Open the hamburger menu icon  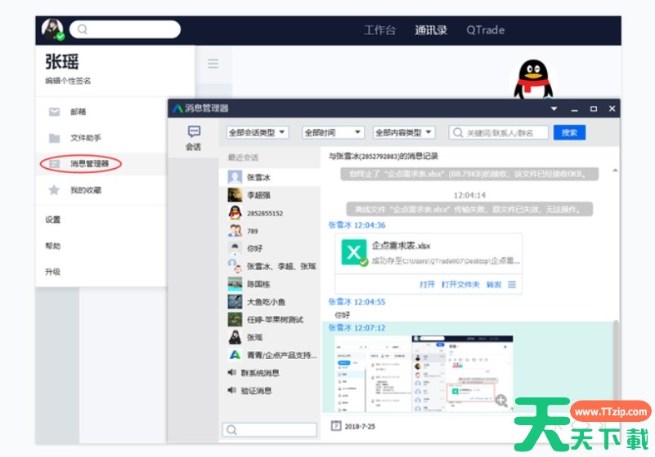[x=213, y=64]
